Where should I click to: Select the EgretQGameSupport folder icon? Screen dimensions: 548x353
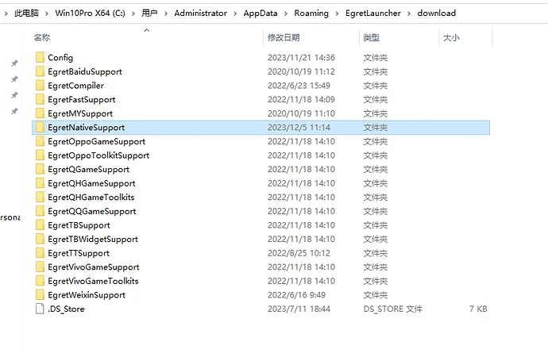[40, 169]
